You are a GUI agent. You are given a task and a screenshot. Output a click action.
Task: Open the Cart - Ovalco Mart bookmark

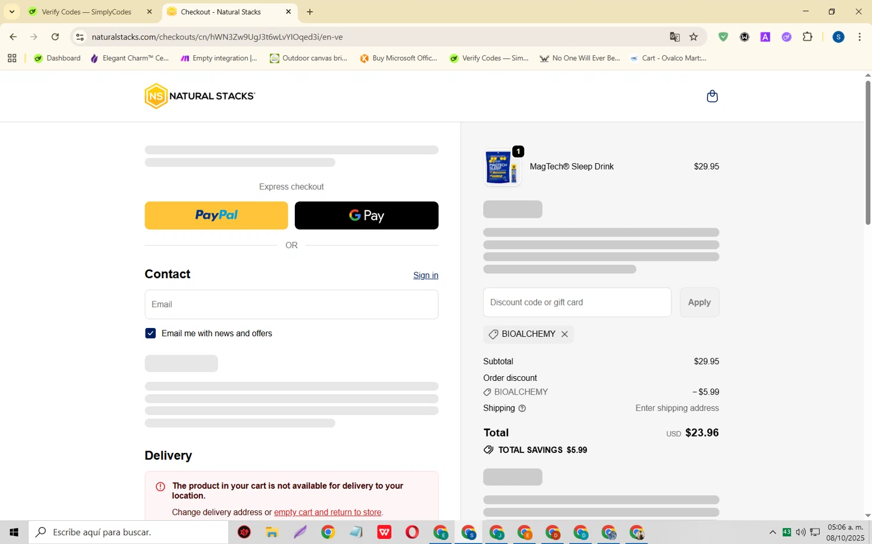(669, 58)
